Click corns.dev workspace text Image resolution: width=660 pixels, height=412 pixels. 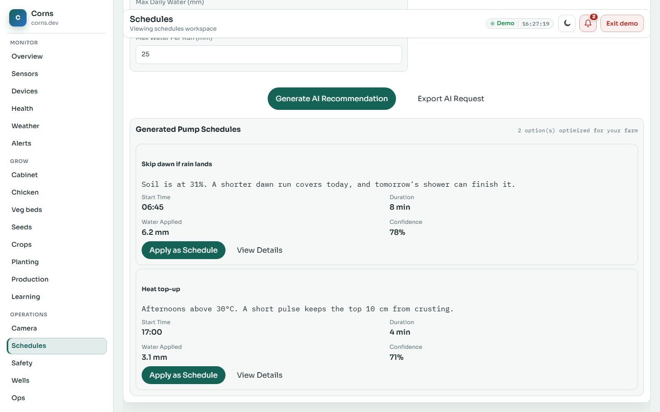point(45,23)
